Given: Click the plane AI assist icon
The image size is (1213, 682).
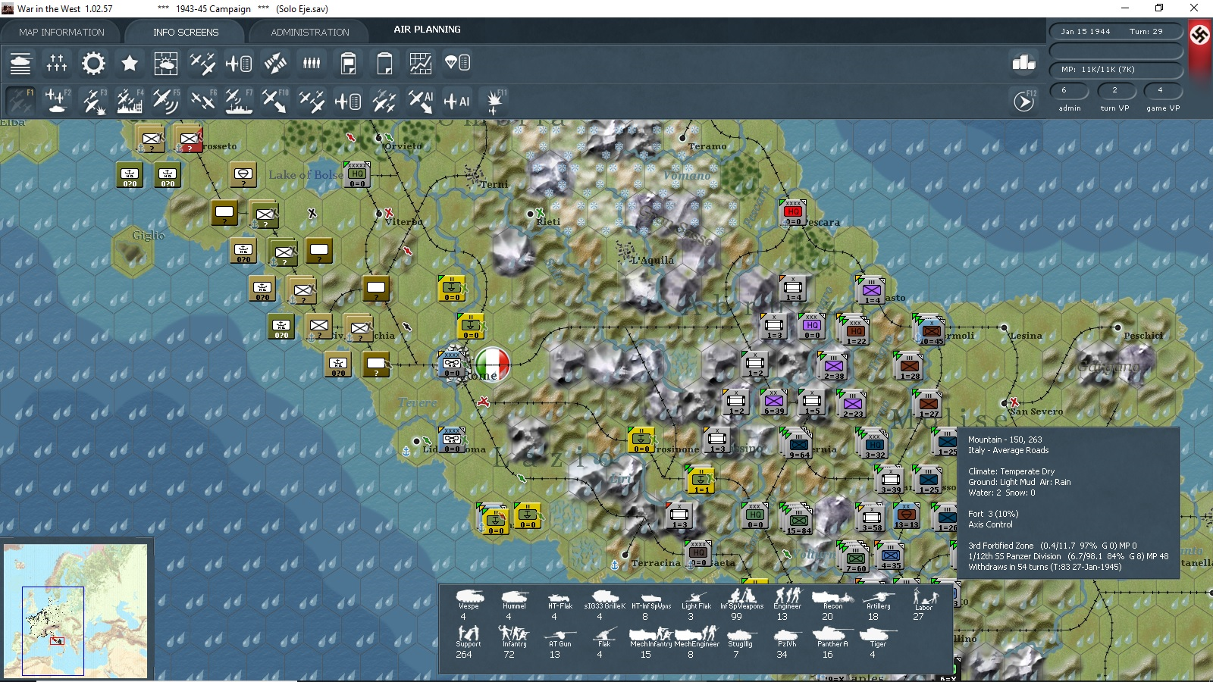Looking at the screenshot, I should [x=457, y=101].
